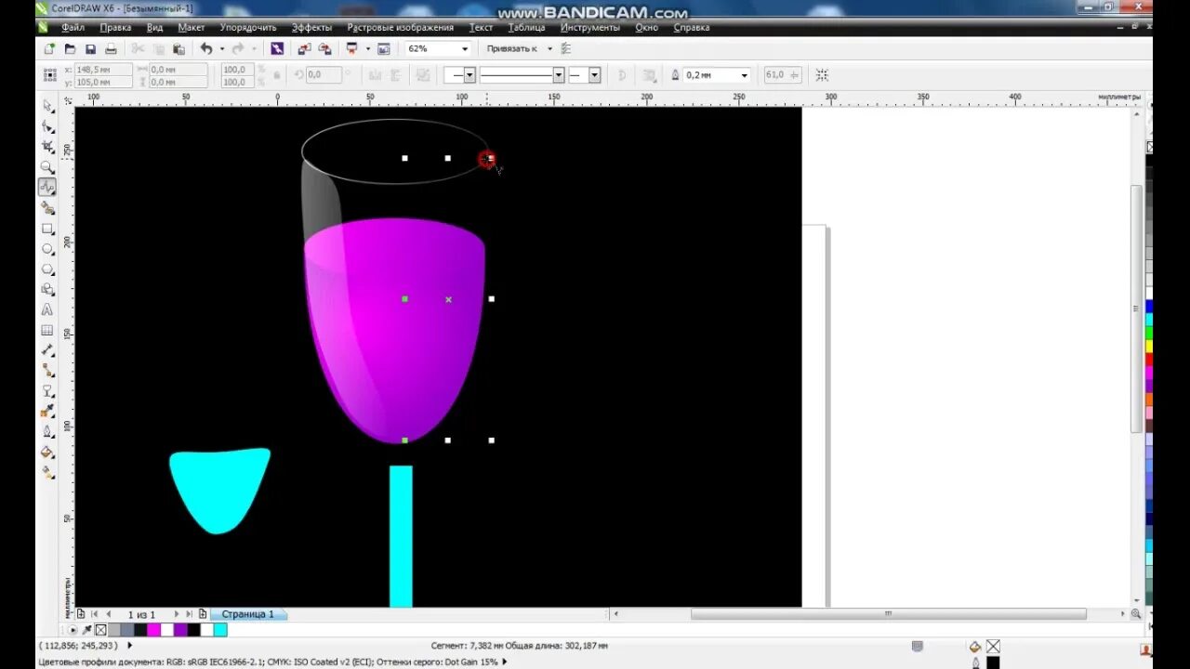Select the Fill bucket tool
1190x669 pixels.
[x=47, y=452]
